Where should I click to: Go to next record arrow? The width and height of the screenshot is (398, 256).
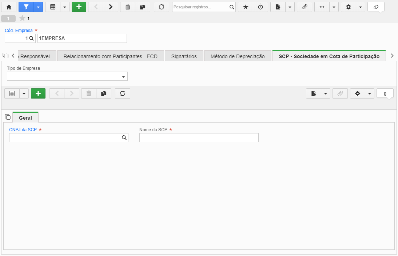click(x=111, y=7)
